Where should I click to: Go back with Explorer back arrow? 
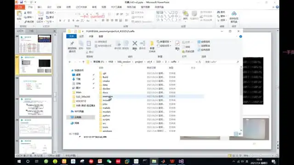click(x=70, y=62)
